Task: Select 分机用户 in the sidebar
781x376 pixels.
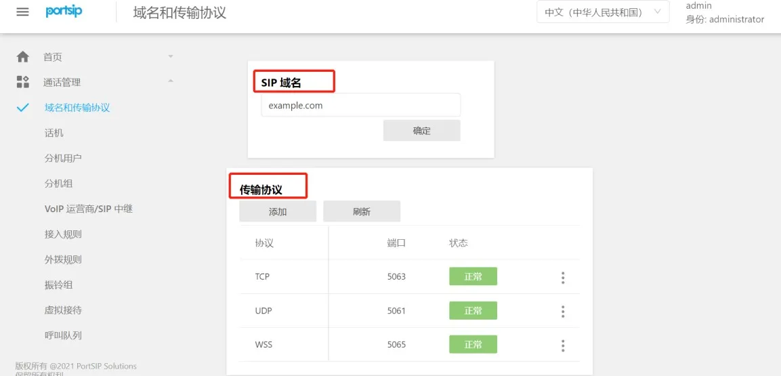Action: pyautogui.click(x=63, y=158)
